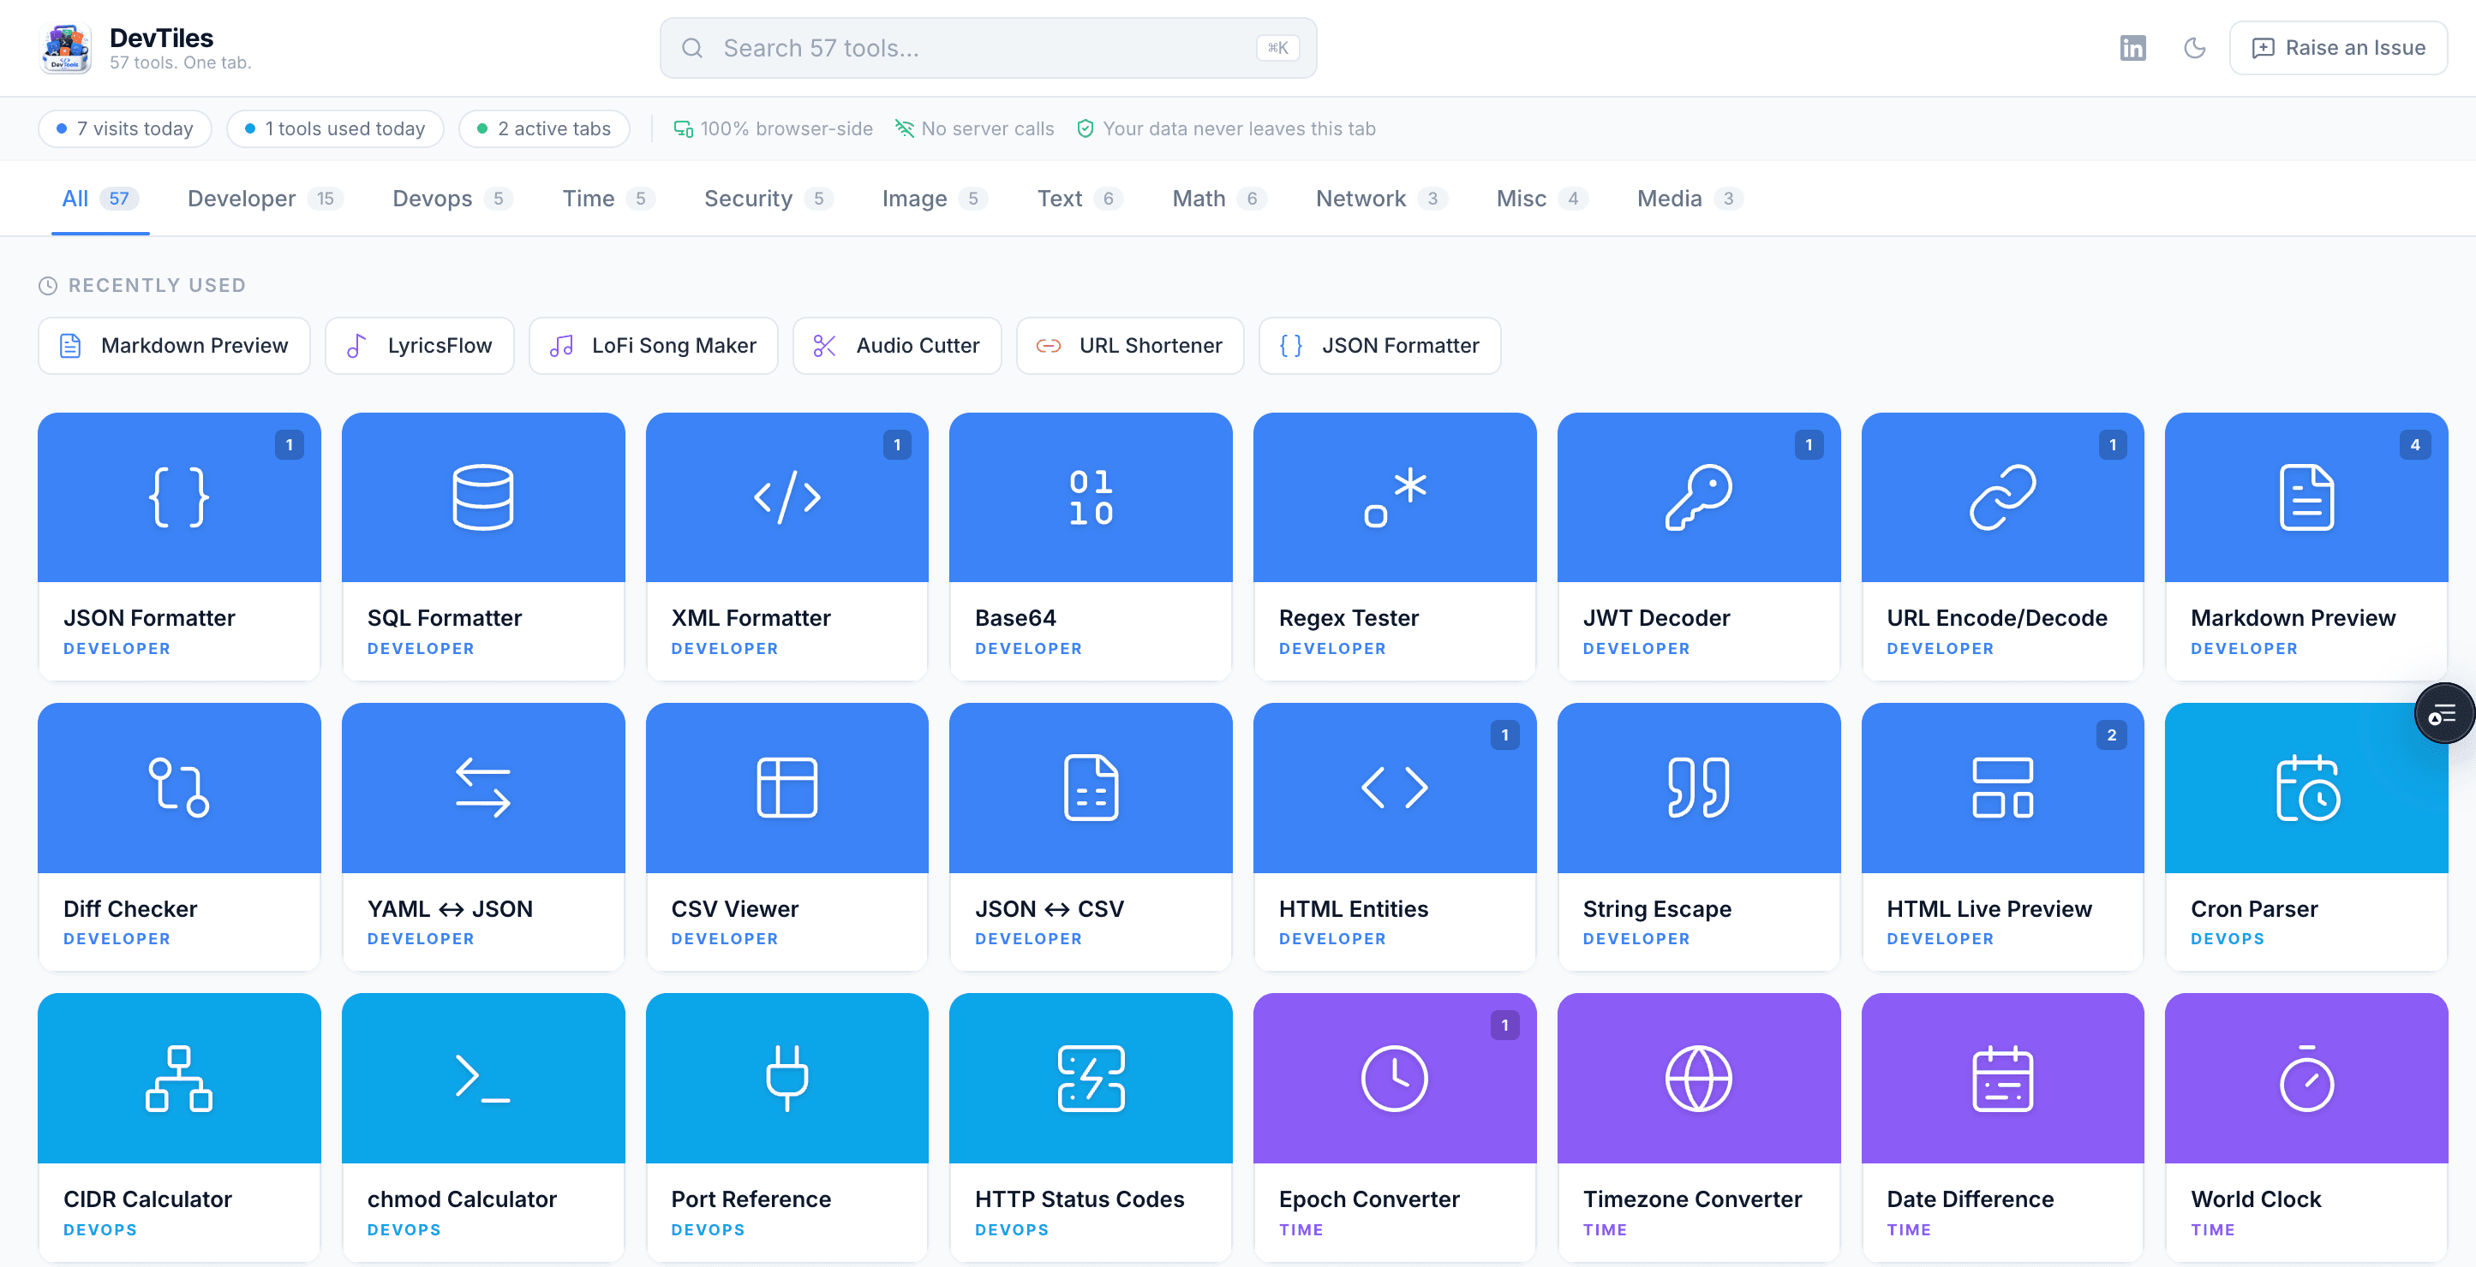Screen dimensions: 2476x1267
Task: Open the Network category tab
Action: pyautogui.click(x=1380, y=199)
